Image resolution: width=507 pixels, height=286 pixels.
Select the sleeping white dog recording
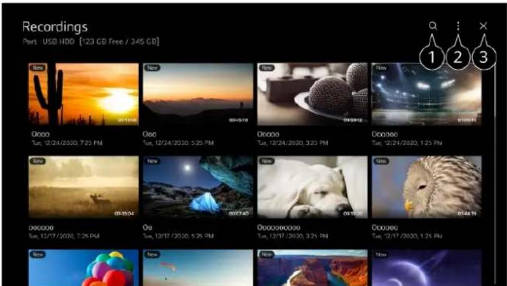click(x=312, y=187)
